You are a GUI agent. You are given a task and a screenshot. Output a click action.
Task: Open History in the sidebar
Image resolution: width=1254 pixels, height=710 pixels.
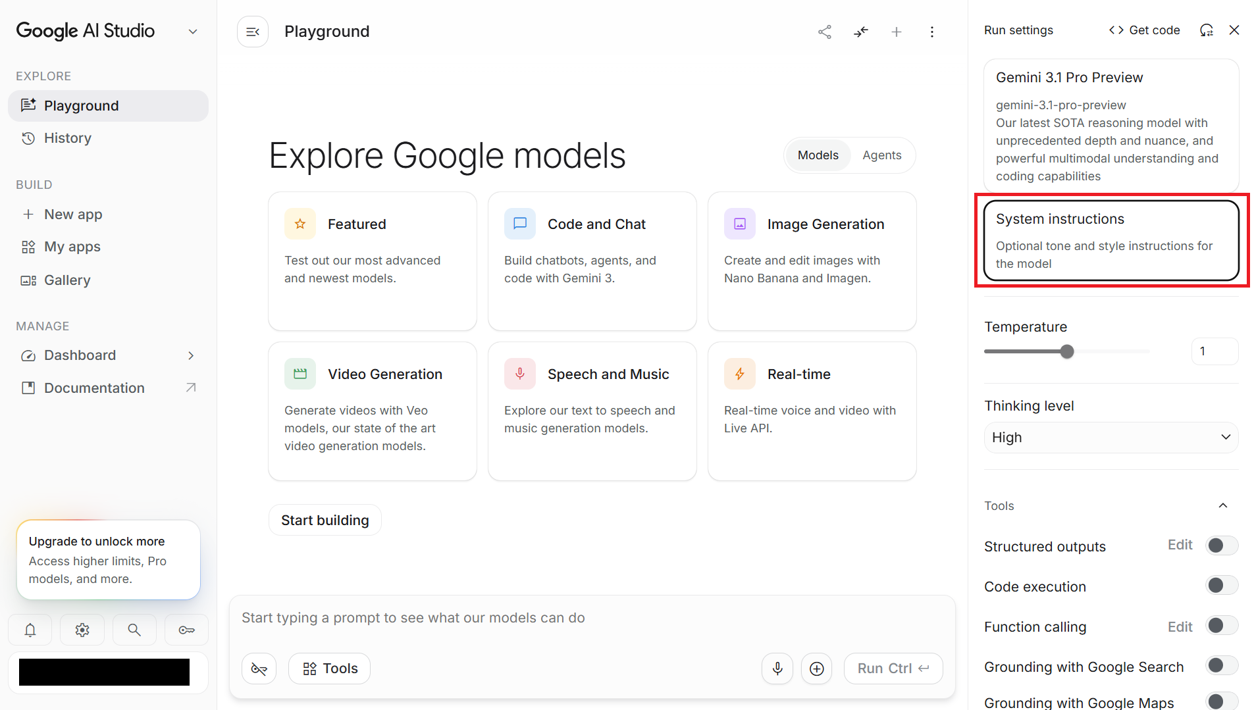[x=108, y=138]
